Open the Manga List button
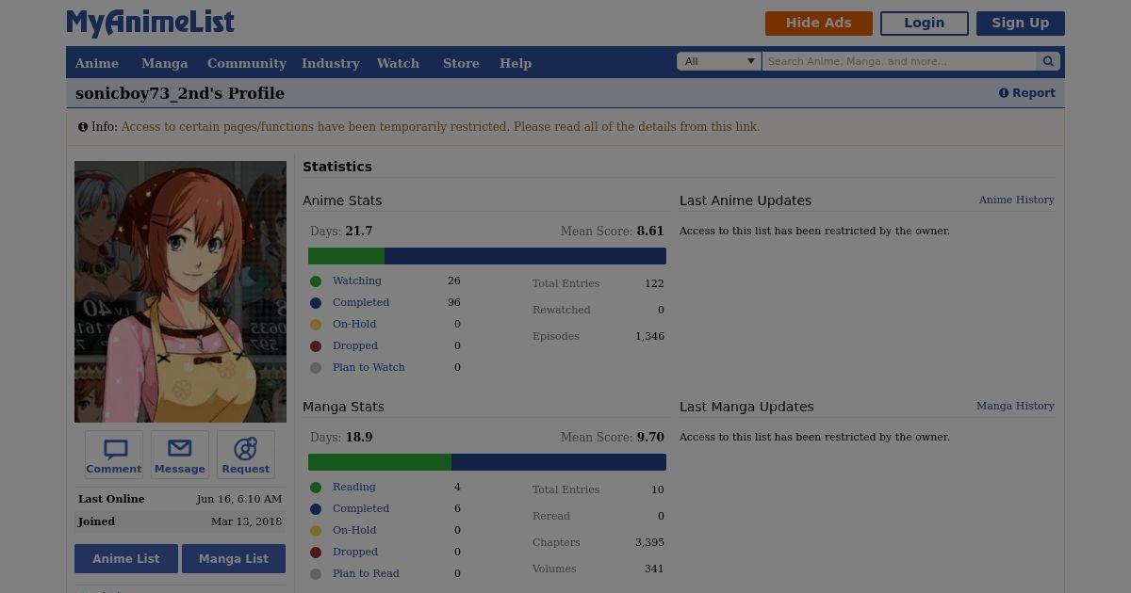 pos(234,558)
